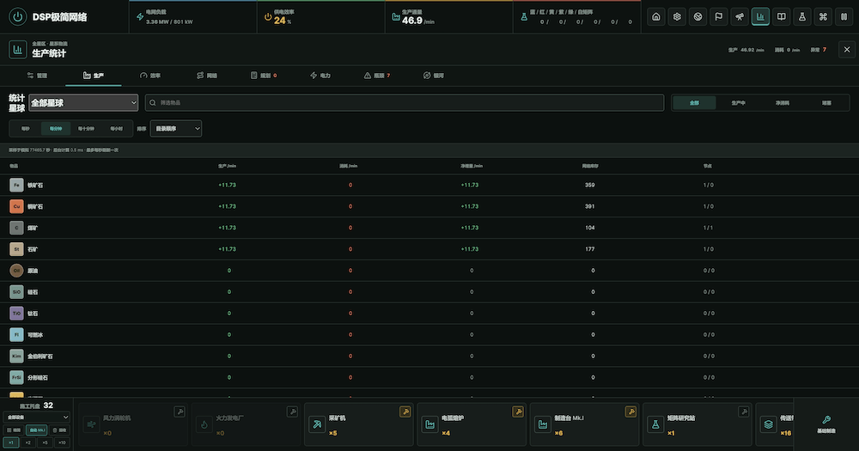Select the 采矿机 ×5 build card
859x451 pixels.
point(359,424)
